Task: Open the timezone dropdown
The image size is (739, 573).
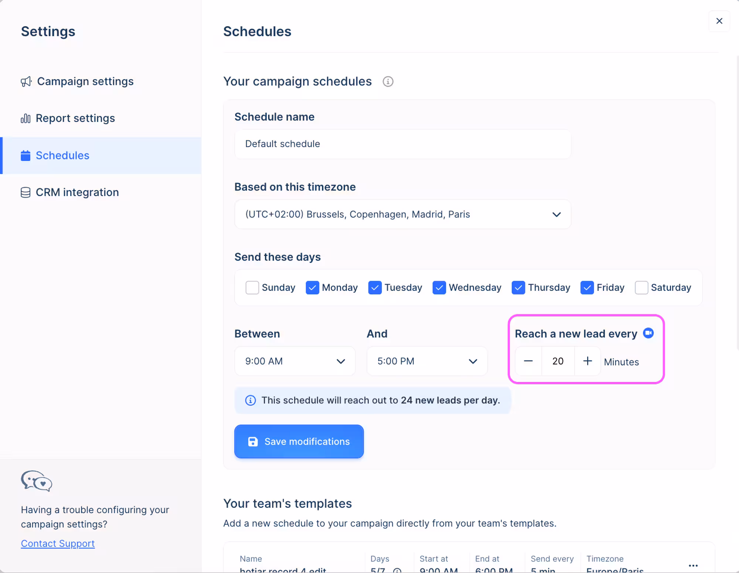Action: coord(402,215)
